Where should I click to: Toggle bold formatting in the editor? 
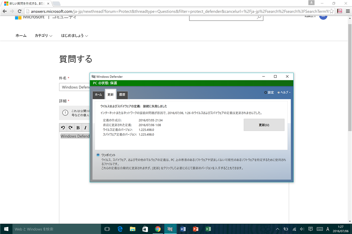(x=78, y=128)
